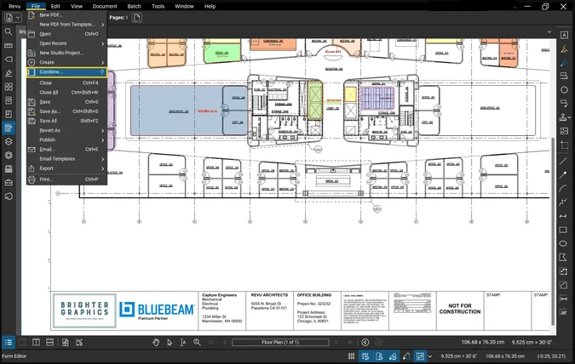
Task: Select the Arc tool in right toolbar
Action: click(x=563, y=189)
